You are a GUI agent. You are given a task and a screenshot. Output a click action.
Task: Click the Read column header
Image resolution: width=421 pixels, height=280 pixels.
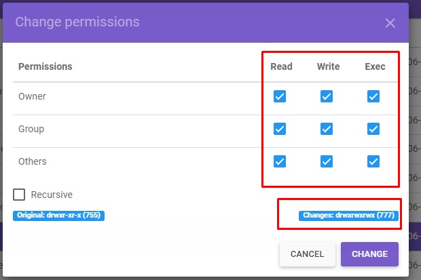tap(281, 66)
